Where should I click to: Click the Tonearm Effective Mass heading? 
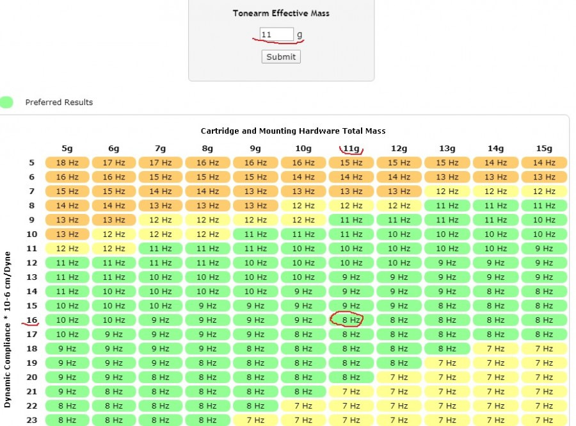point(281,13)
